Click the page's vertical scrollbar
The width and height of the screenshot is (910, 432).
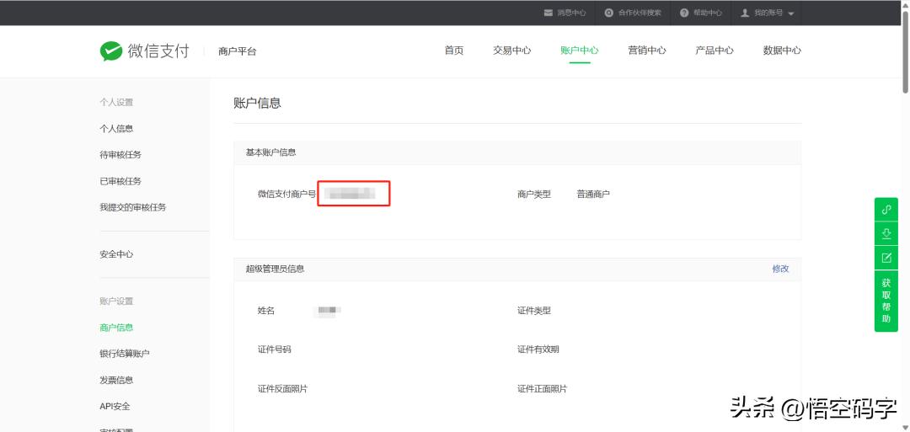(905, 51)
